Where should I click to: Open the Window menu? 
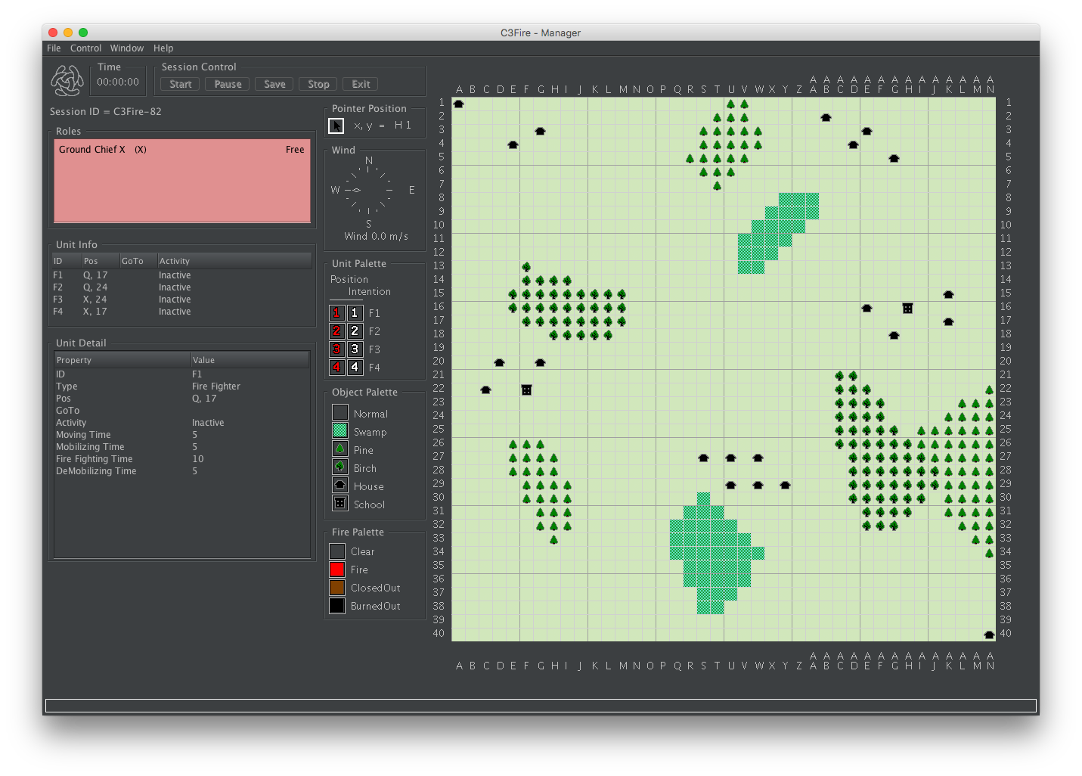pos(127,48)
